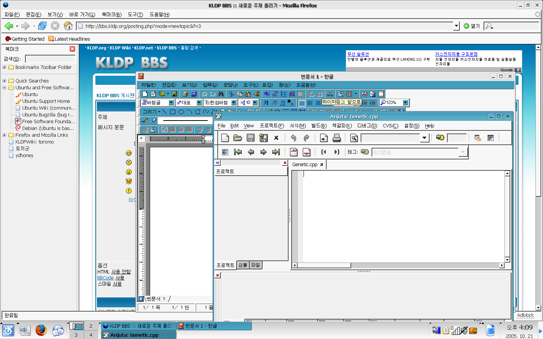Image resolution: width=543 pixels, height=339 pixels.
Task: Open CVS menu in Anjuta
Action: (390, 126)
